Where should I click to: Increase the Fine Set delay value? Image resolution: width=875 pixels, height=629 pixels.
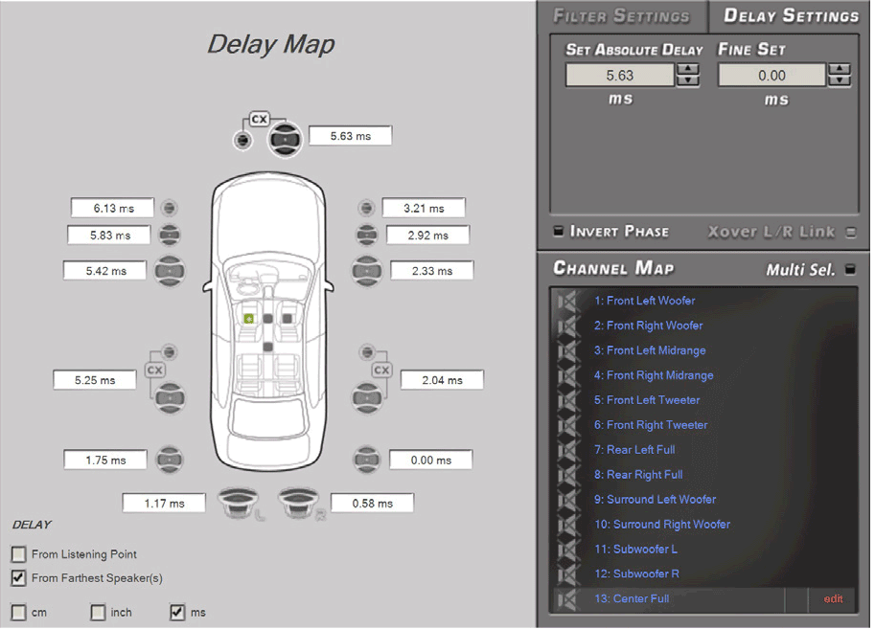click(840, 69)
